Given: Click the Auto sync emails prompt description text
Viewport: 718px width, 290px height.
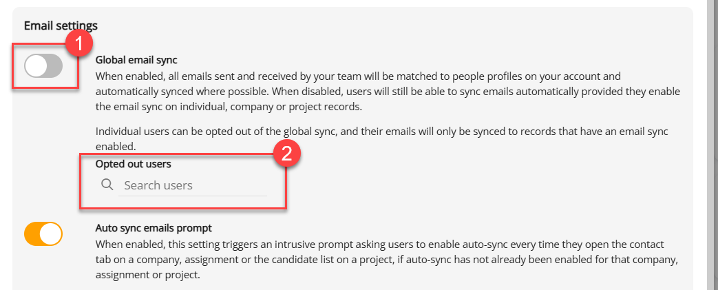Looking at the screenshot, I should click(x=386, y=259).
